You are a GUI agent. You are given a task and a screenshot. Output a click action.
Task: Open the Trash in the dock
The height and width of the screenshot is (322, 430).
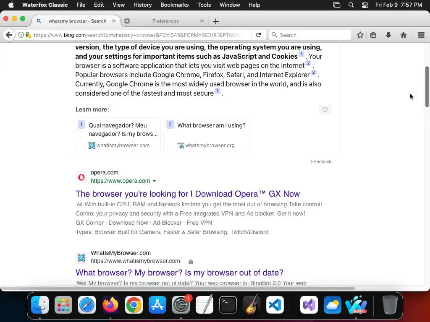click(390, 305)
